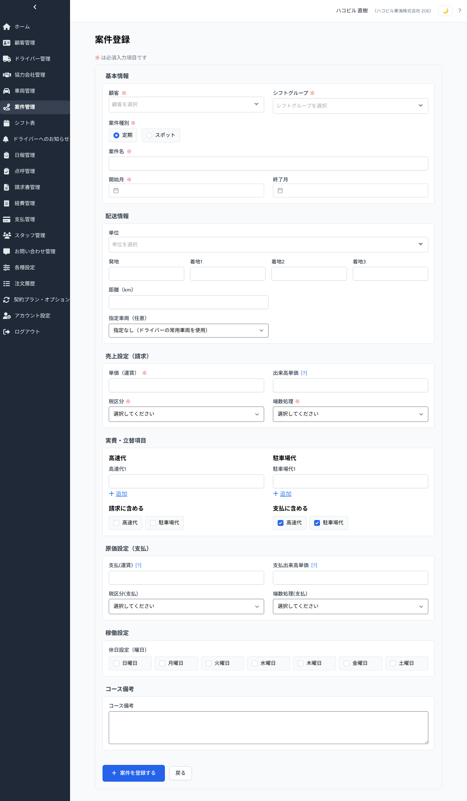Click the contract plan refresh icon
This screenshot has width=467, height=801.
(x=6, y=300)
